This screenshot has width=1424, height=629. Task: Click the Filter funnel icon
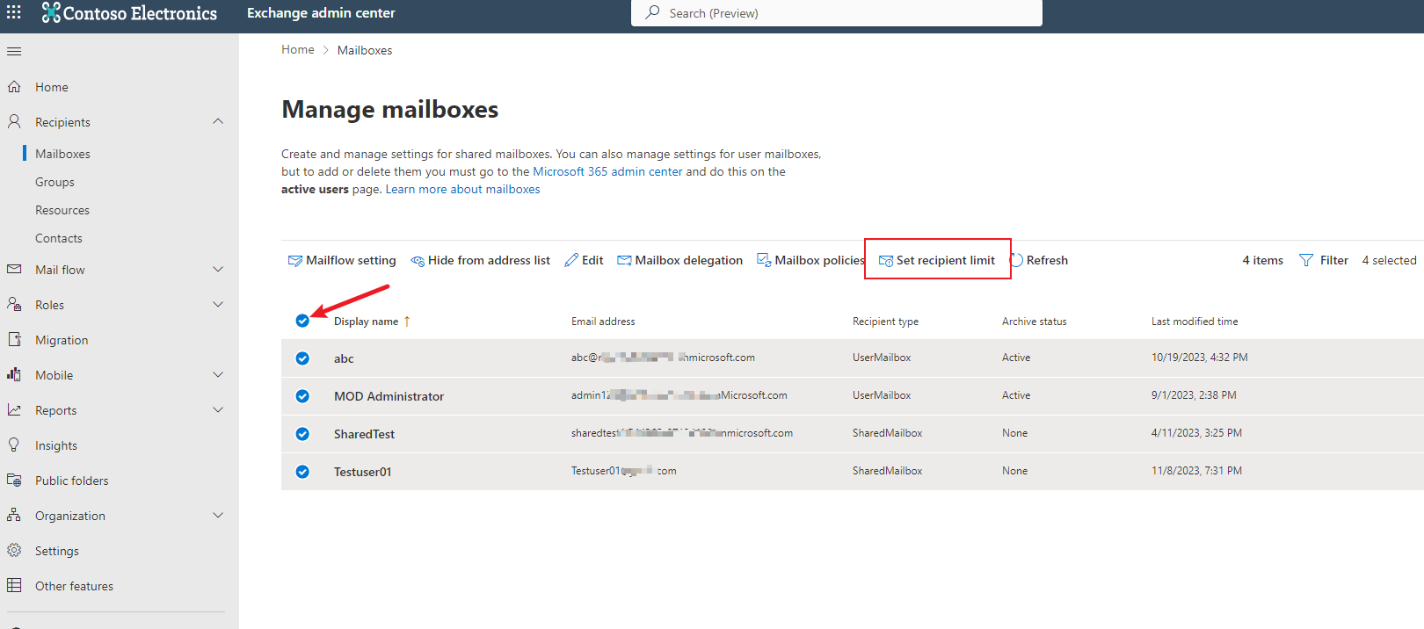coord(1306,260)
